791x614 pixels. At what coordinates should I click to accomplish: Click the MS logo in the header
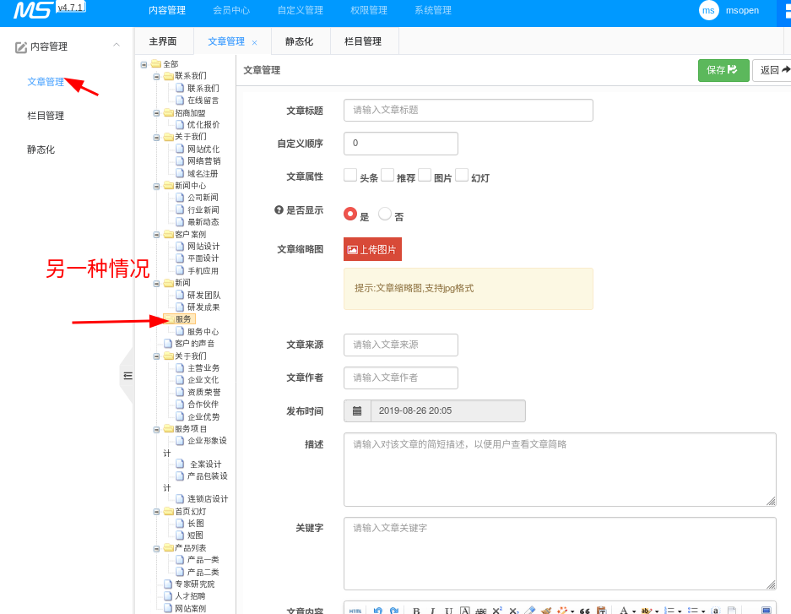[x=33, y=9]
